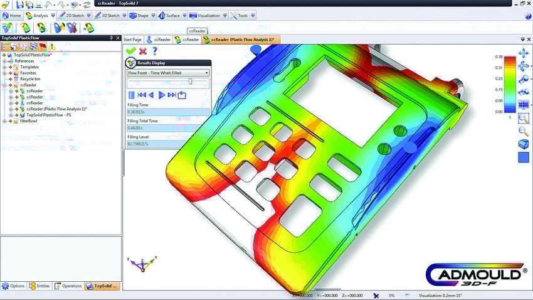Pin the TopSolid'PlasticFlow panel
This screenshot has width=533, height=300.
click(111, 38)
